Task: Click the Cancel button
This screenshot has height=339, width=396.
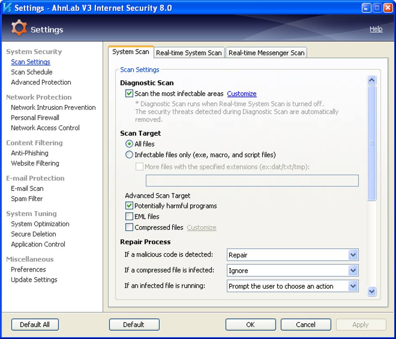Action: click(306, 325)
